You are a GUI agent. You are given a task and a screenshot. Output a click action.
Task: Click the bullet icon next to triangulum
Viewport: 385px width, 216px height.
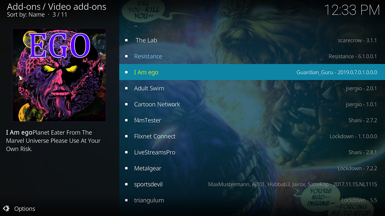tap(126, 200)
